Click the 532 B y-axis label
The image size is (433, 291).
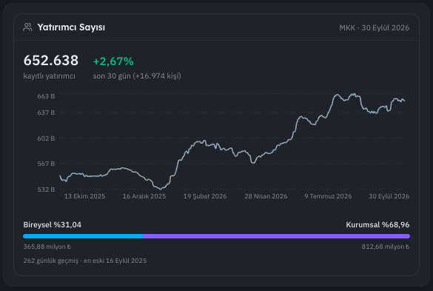(x=46, y=190)
